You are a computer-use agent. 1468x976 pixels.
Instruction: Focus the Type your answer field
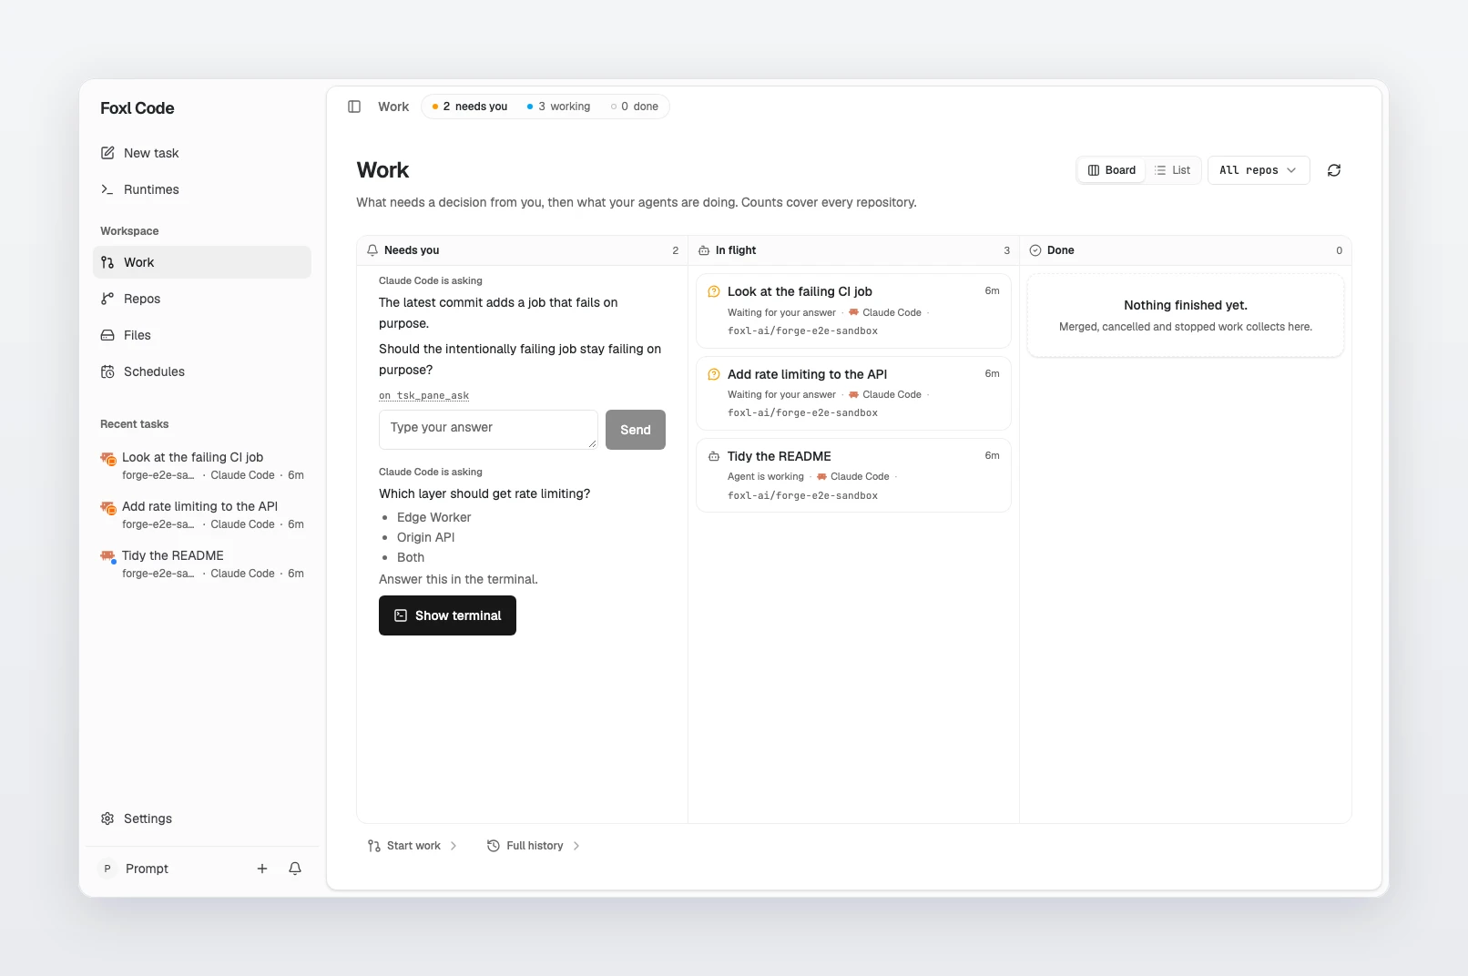[488, 429]
